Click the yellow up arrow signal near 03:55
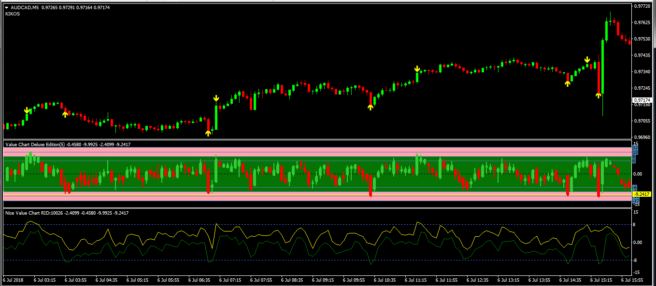 pos(65,114)
